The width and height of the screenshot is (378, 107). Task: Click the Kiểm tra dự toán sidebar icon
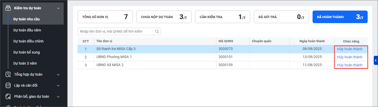(x=8, y=8)
